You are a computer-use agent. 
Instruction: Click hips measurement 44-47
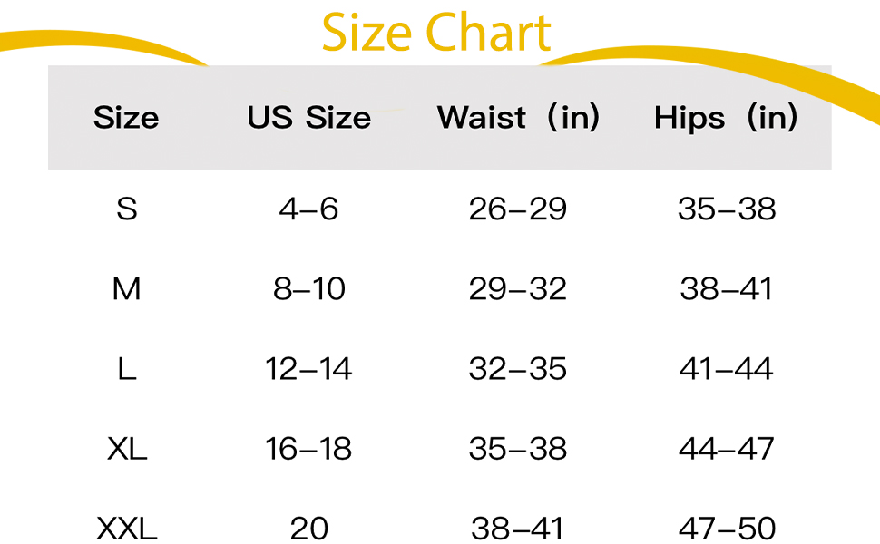coord(727,449)
